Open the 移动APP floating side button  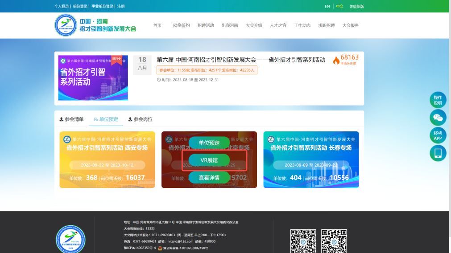[438, 135]
